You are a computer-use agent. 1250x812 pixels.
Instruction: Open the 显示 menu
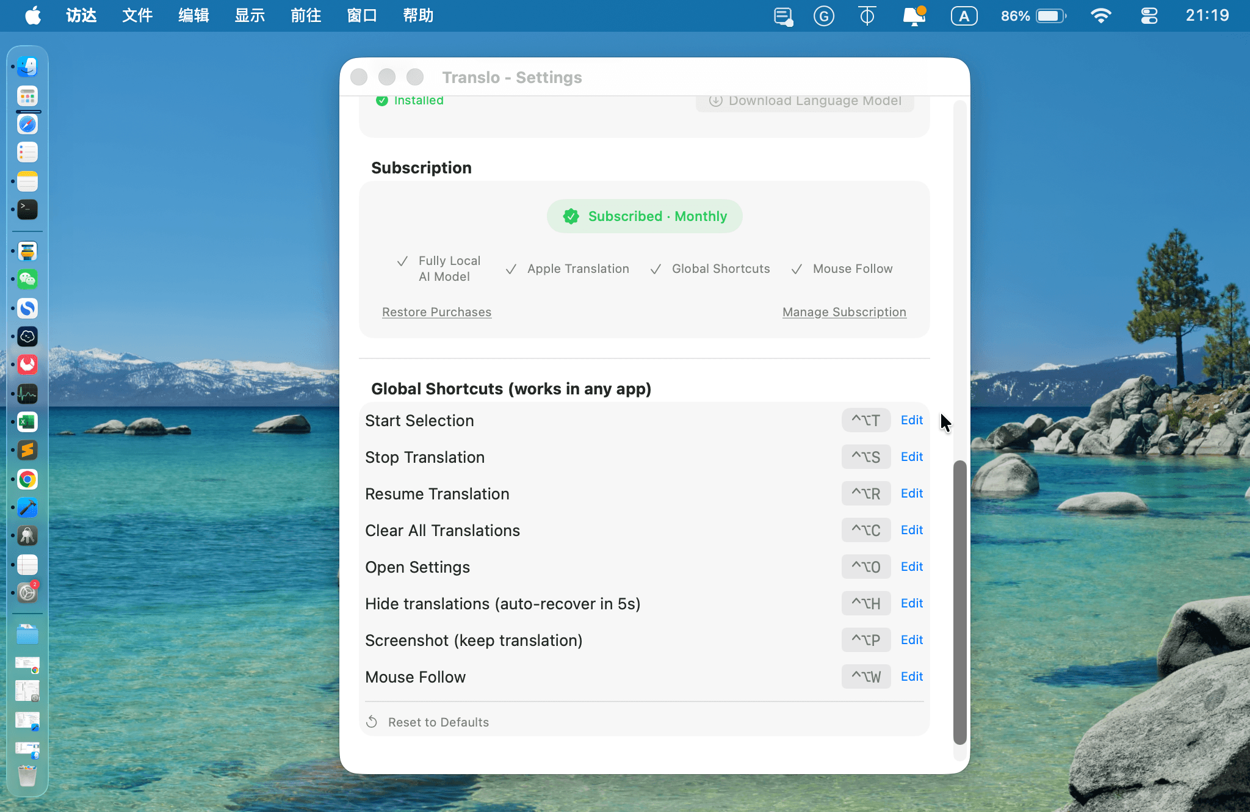pos(250,16)
